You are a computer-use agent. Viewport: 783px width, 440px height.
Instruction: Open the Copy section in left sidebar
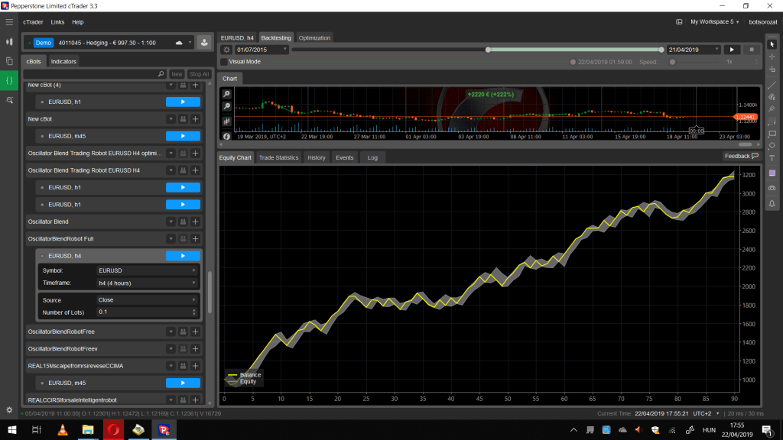coord(9,60)
